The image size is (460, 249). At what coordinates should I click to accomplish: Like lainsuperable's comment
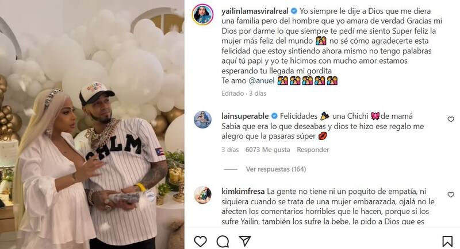pyautogui.click(x=451, y=119)
